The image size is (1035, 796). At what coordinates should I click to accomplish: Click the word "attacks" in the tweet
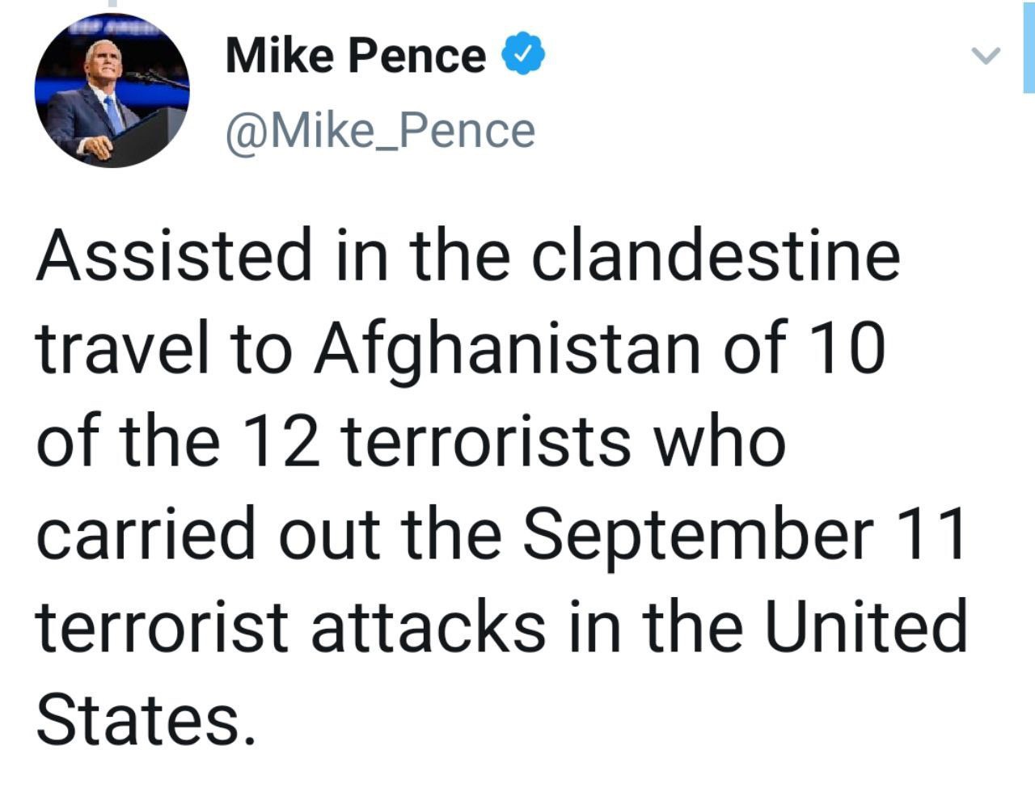tap(429, 626)
